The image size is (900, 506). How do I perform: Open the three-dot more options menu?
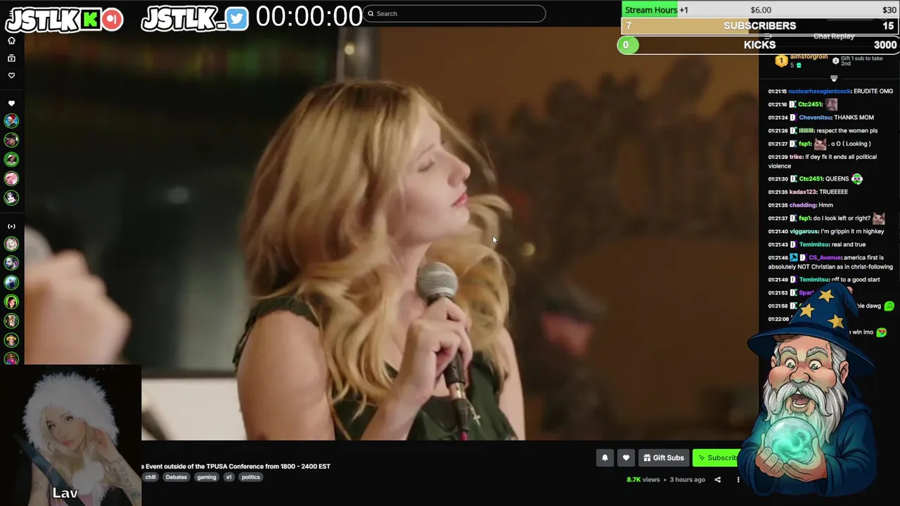(738, 480)
